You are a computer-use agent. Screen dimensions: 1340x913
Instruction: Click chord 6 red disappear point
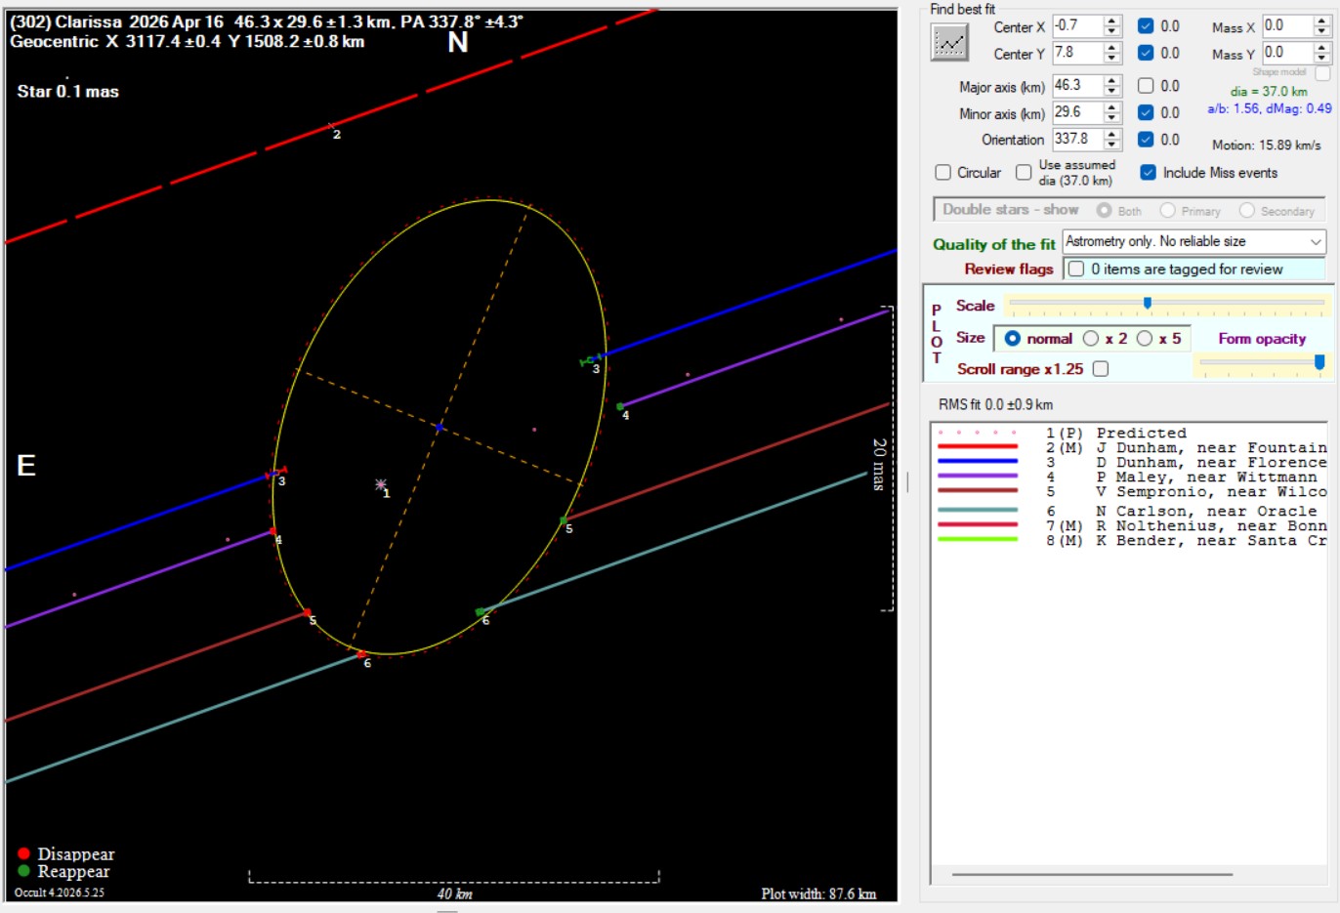[360, 655]
